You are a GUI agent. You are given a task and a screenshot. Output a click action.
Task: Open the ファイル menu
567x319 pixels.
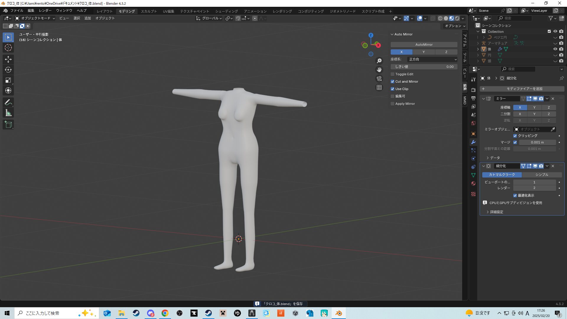coord(17,11)
